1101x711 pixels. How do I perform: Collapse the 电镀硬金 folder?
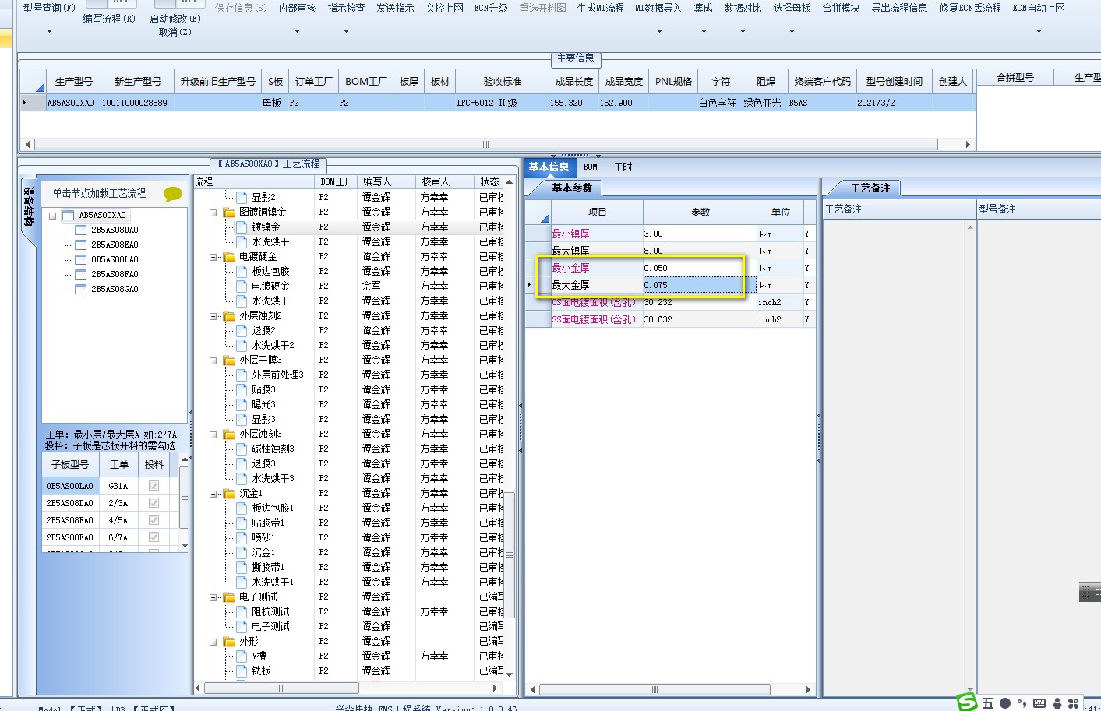pos(213,256)
